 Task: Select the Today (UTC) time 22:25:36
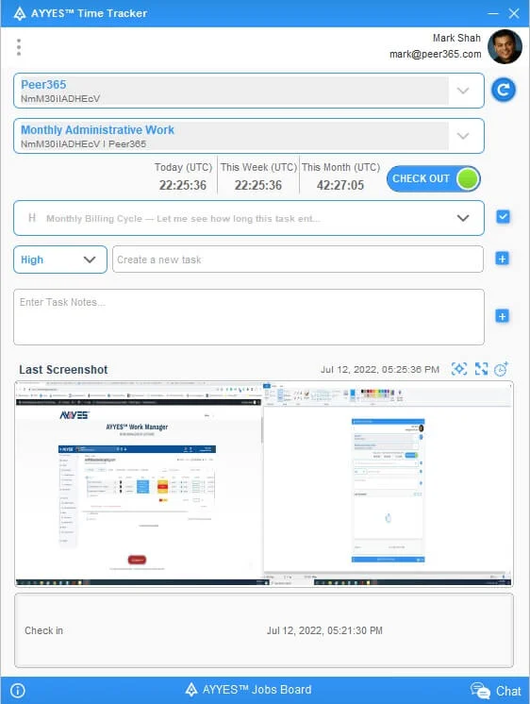click(183, 185)
